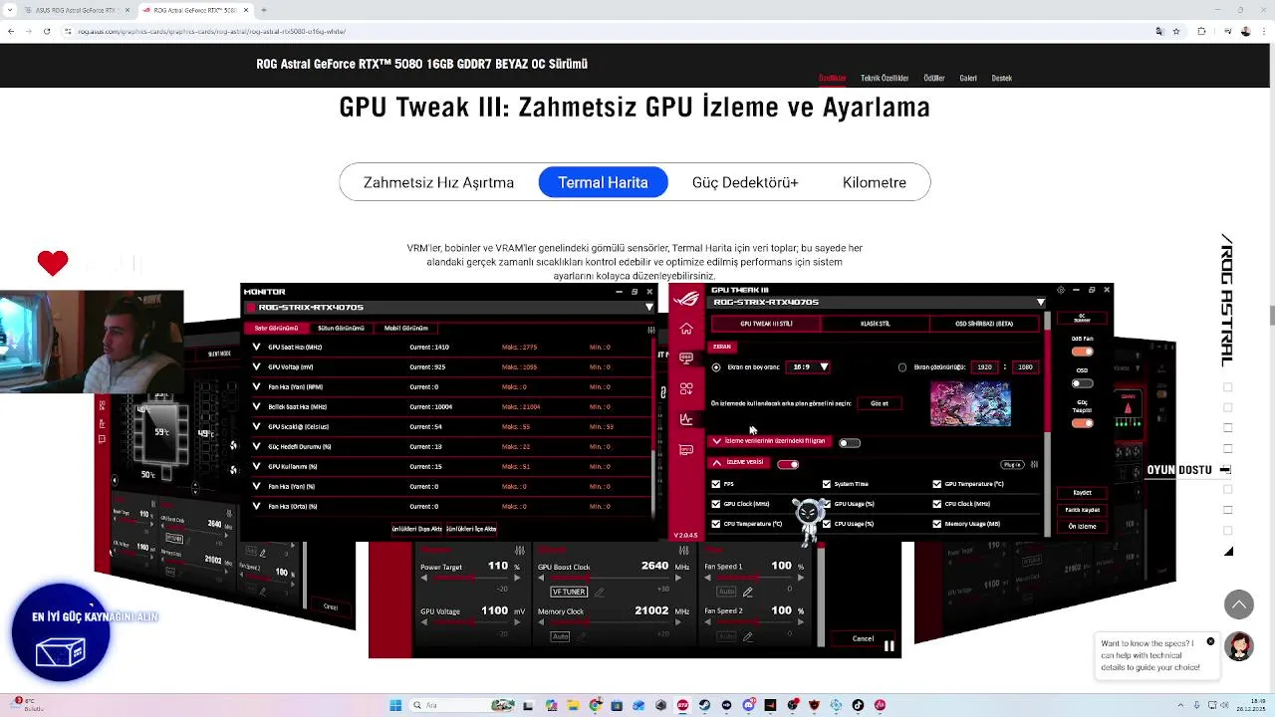Image resolution: width=1275 pixels, height=717 pixels.
Task: Open the GPU-Z card icon in GPU Tweak sidebar
Action: click(686, 450)
